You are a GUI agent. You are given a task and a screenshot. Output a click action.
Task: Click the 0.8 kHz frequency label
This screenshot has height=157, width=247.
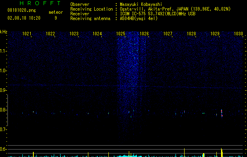3,110
